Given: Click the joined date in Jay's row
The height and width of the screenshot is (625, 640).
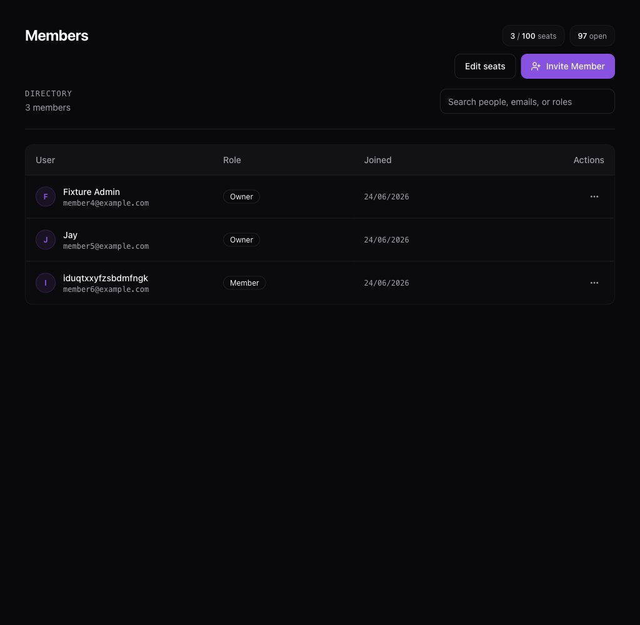Looking at the screenshot, I should 386,240.
